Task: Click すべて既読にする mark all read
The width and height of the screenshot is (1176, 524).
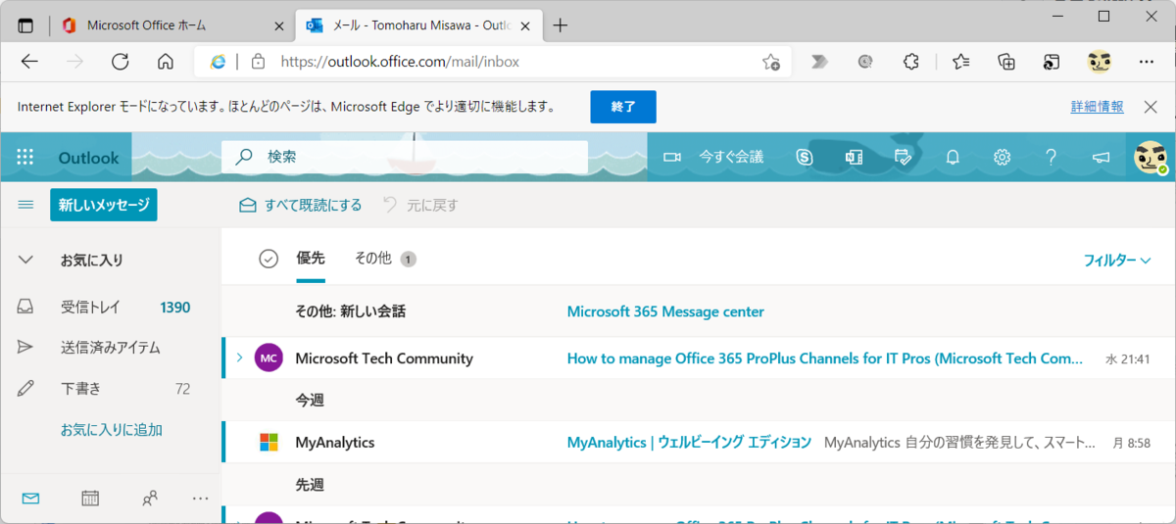Action: [301, 205]
